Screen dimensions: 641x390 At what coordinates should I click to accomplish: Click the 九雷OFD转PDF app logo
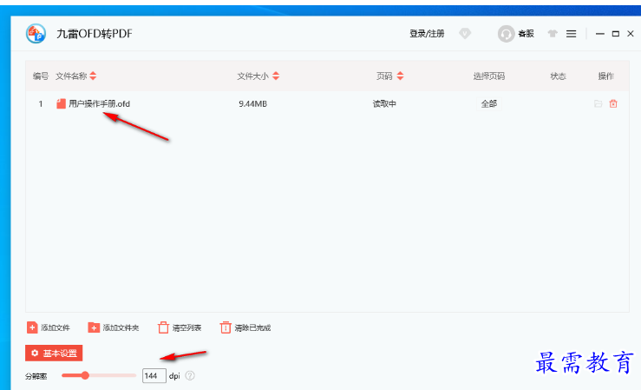click(x=36, y=34)
